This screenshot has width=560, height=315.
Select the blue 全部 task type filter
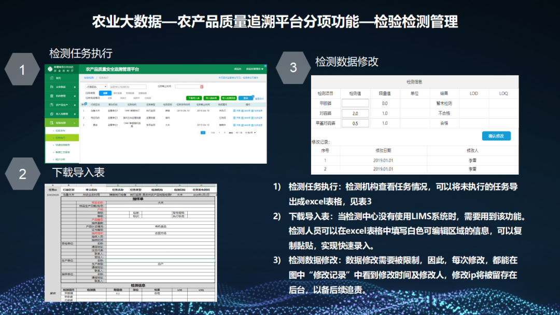coord(105,93)
